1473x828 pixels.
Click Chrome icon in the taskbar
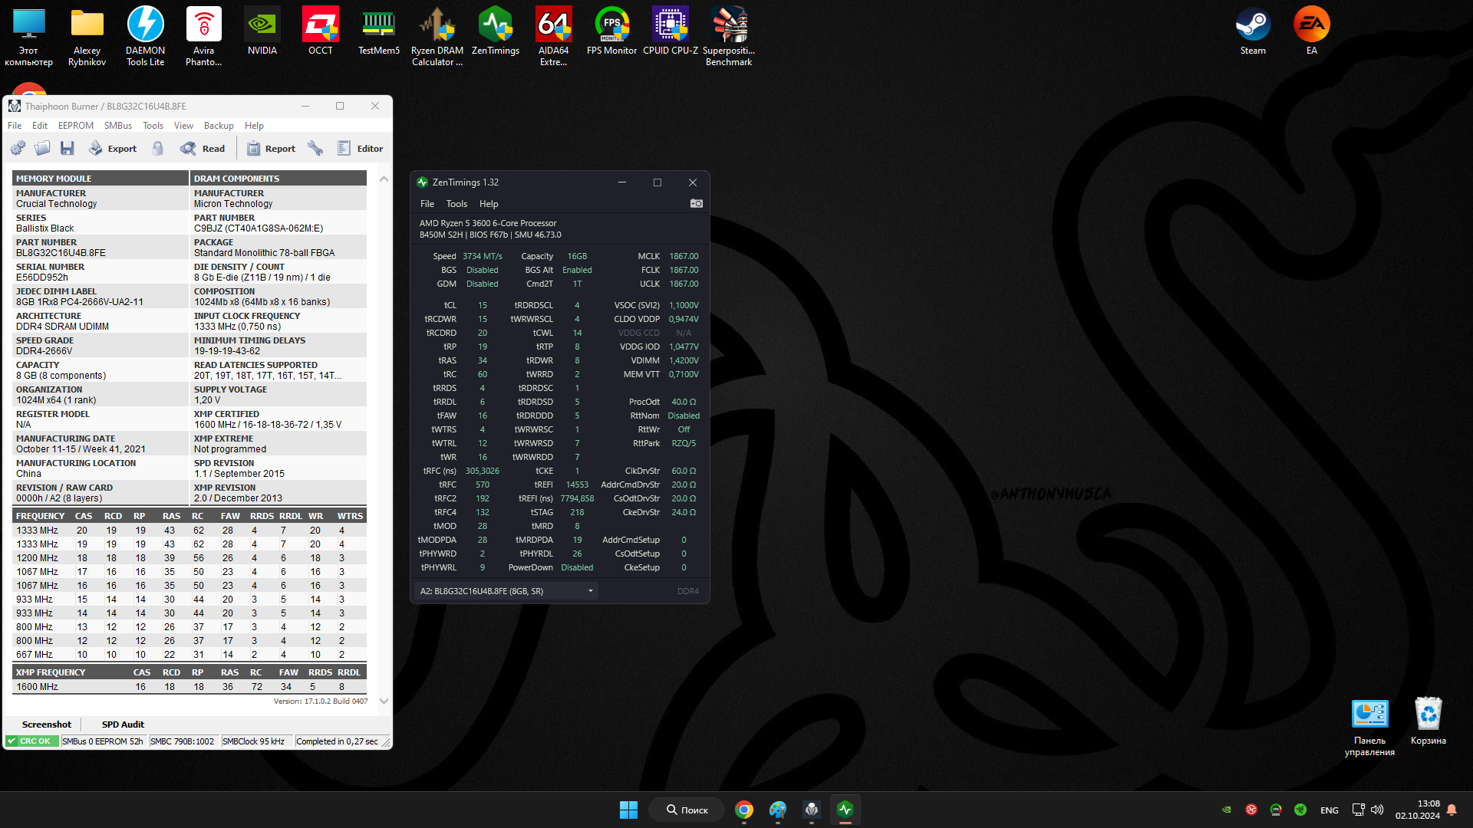click(743, 810)
